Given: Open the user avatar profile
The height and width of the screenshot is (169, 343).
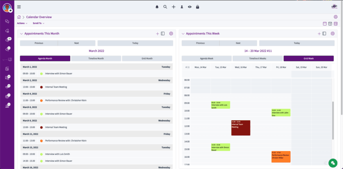Looking at the screenshot, I should (7, 8).
